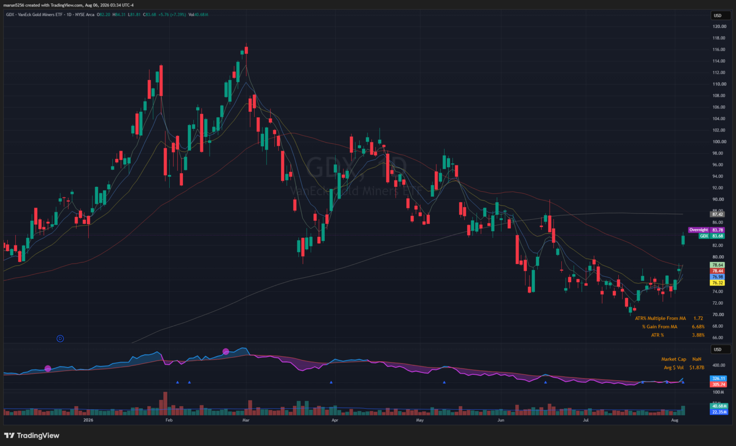
Task: Click the 400.00 label on the indicator scale
Action: coord(719,366)
